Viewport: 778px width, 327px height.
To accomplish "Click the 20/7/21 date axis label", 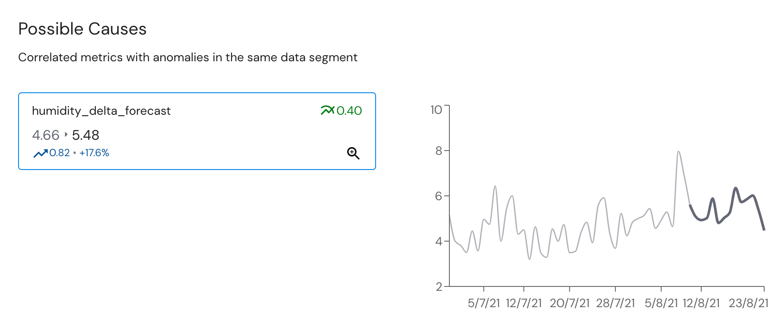I will coord(569,303).
